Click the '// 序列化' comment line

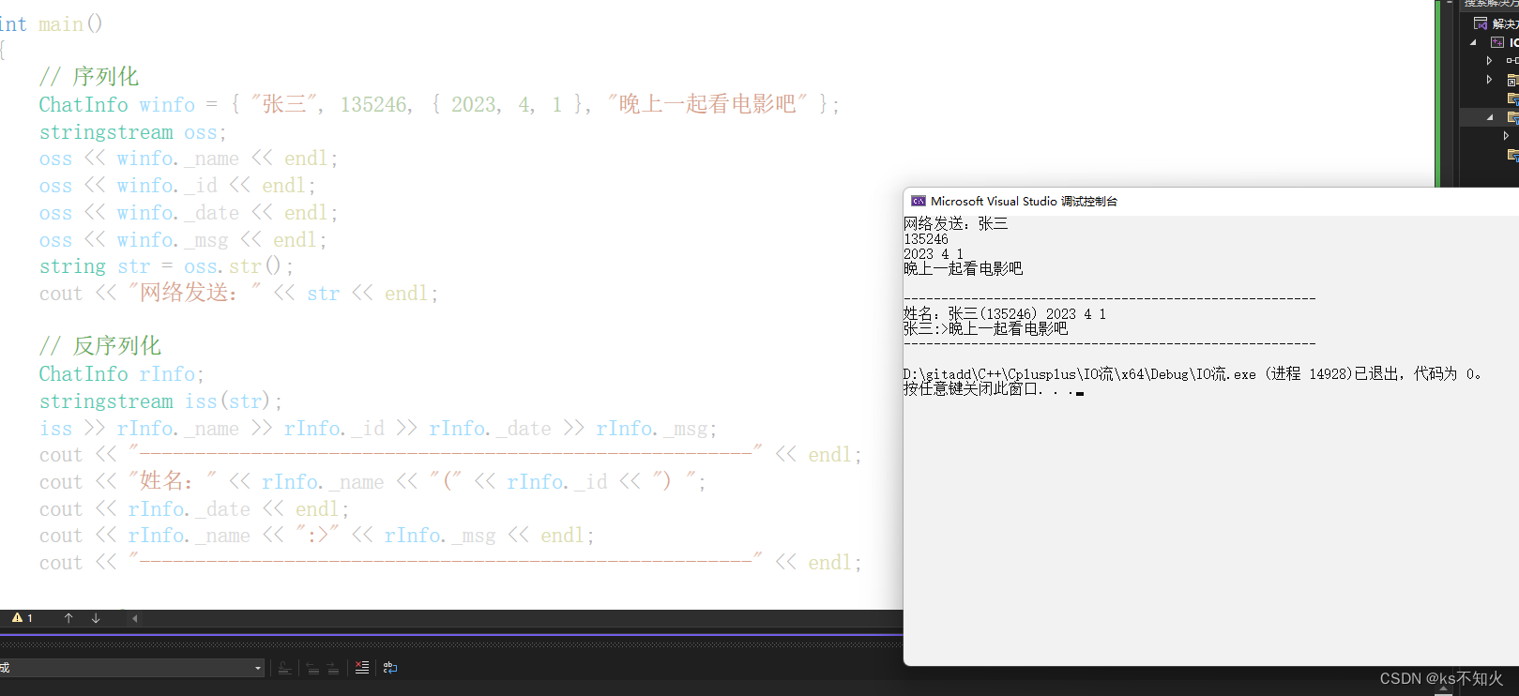89,77
